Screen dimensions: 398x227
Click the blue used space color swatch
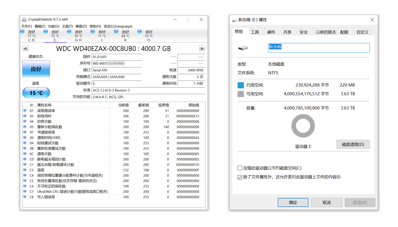click(241, 85)
